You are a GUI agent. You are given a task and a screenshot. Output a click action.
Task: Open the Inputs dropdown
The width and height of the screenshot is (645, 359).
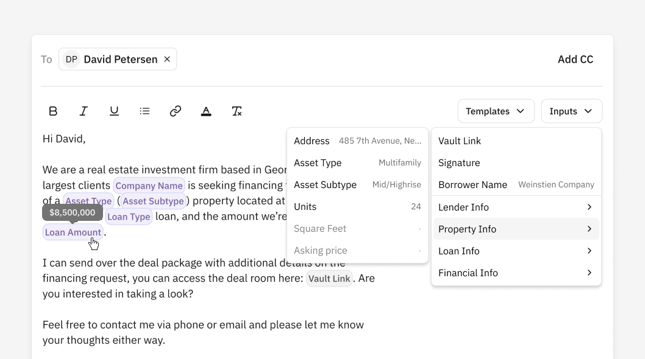pyautogui.click(x=571, y=111)
